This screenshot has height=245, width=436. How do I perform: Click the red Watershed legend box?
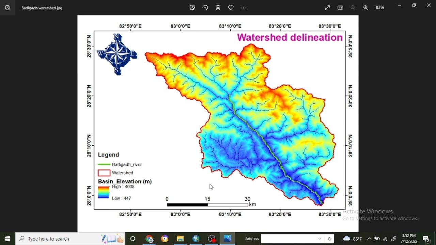[x=104, y=173]
